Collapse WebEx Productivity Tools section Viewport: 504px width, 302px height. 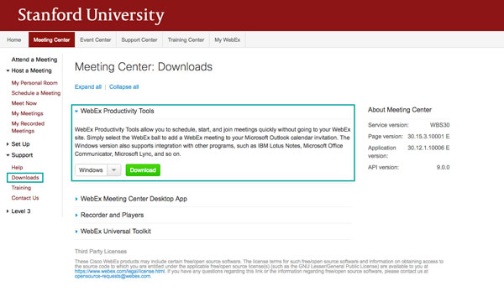(x=114, y=111)
